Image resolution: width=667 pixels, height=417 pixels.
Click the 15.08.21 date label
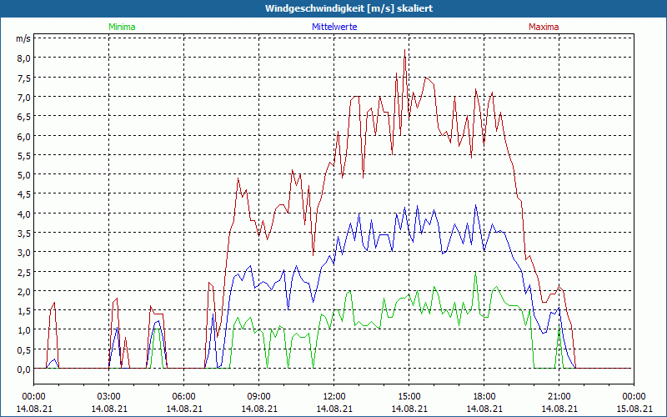(634, 409)
